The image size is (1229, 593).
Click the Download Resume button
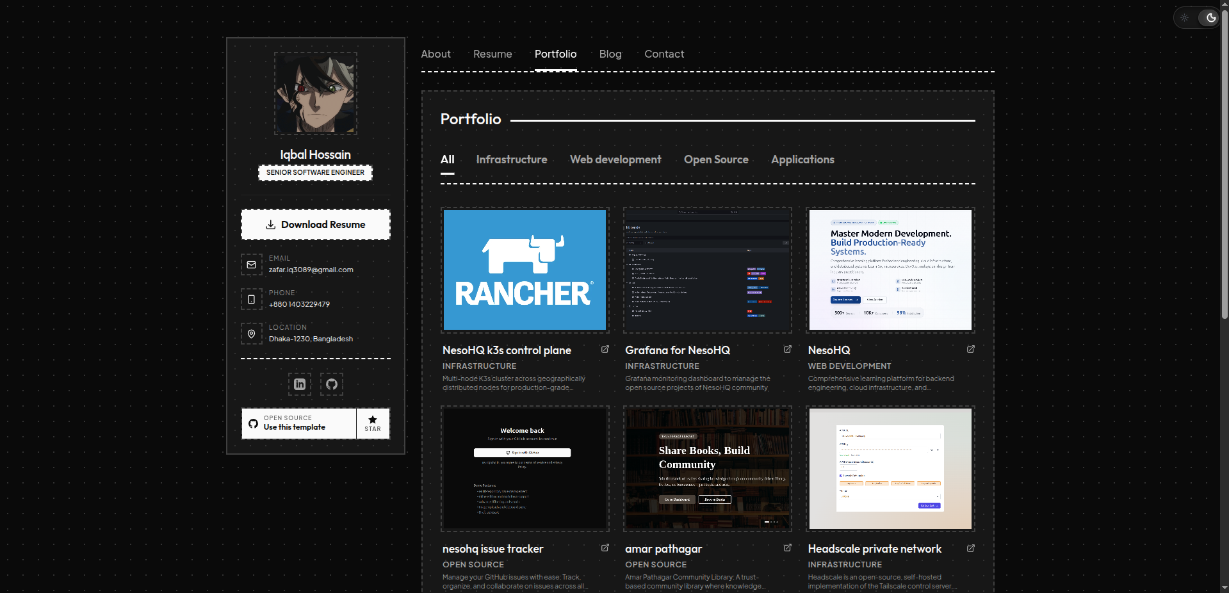(x=315, y=224)
